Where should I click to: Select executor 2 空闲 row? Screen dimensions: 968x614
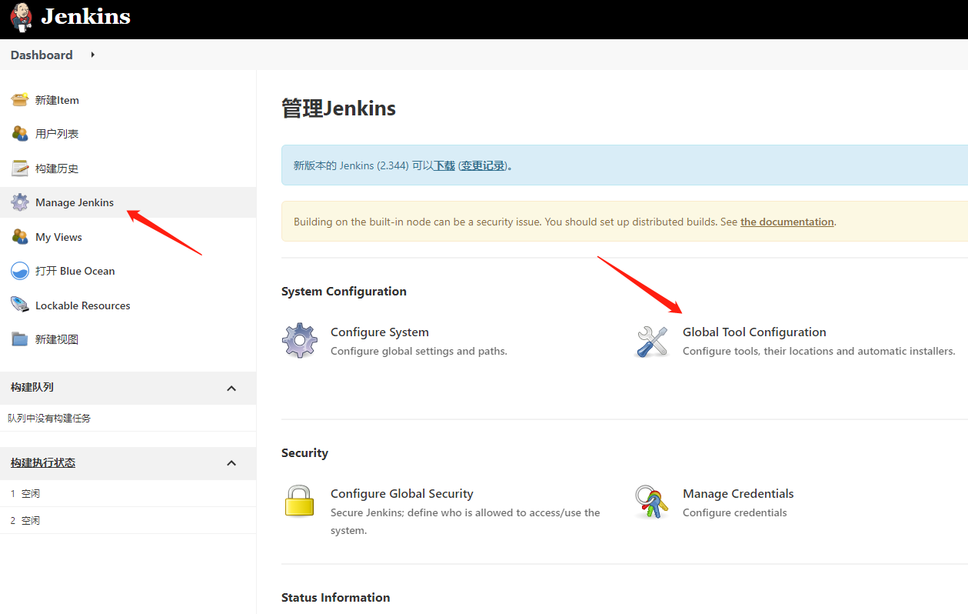[128, 520]
